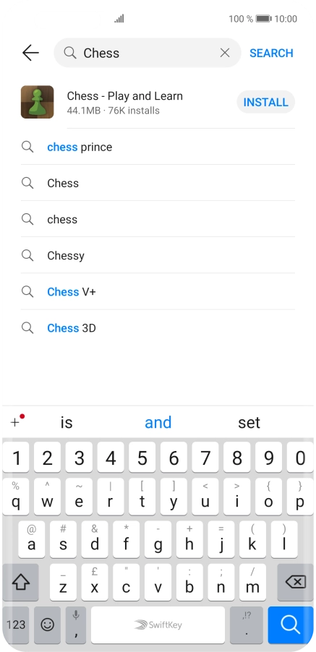Switch to the 123 symbols keyboard
Viewport: 316px width, 652px height.
point(16,625)
